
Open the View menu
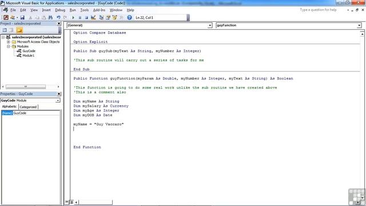pyautogui.click(x=34, y=10)
